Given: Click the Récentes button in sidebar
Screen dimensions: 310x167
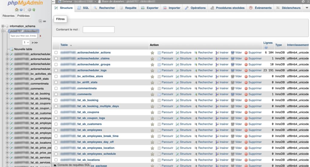Looking at the screenshot, I should [x=8, y=16].
